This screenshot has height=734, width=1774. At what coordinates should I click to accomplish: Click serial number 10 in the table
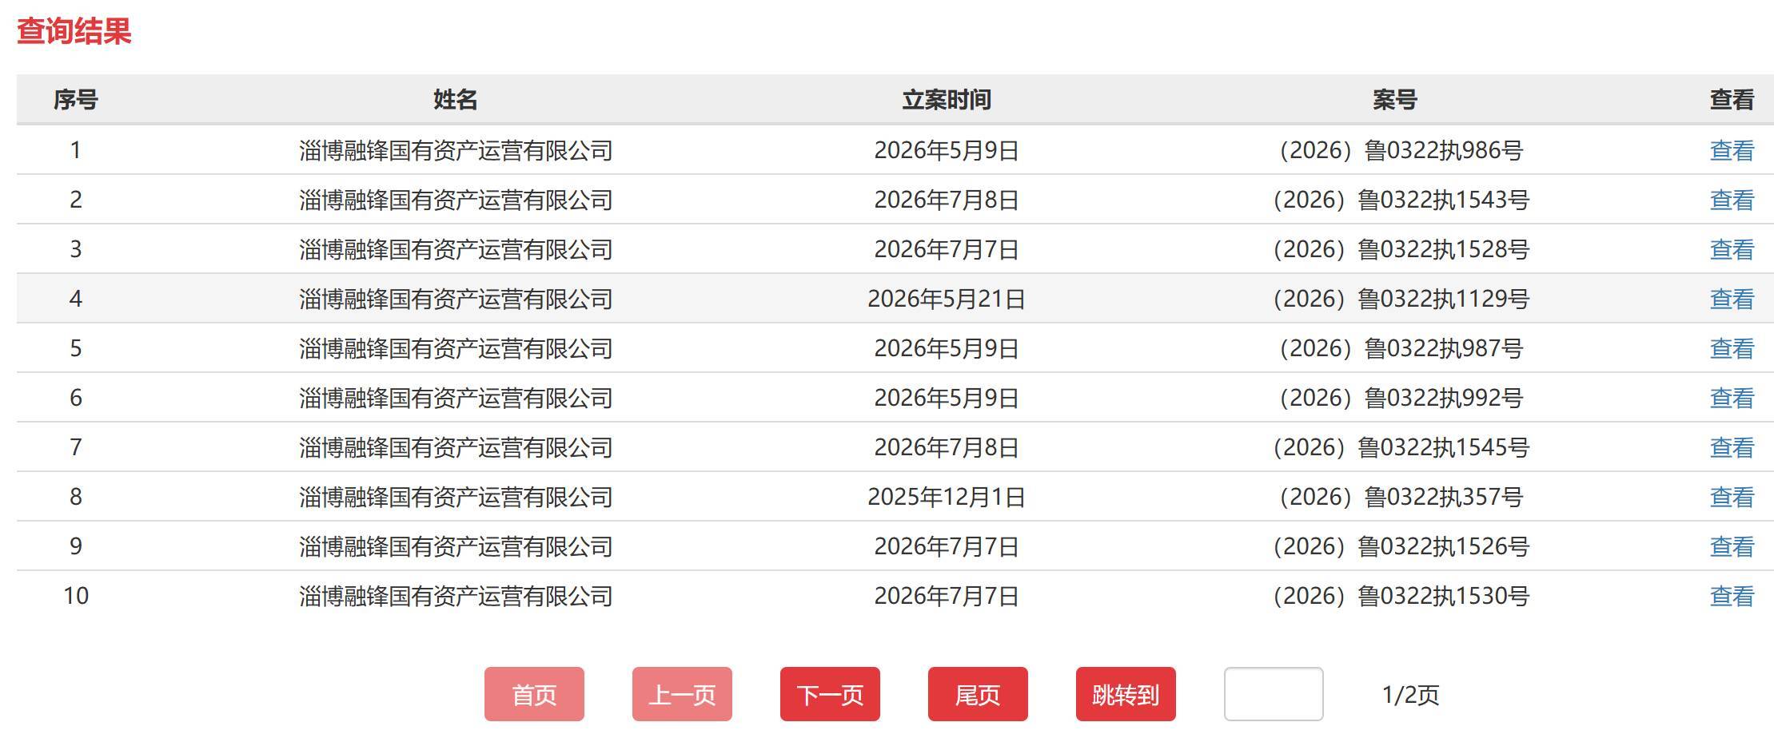(76, 596)
